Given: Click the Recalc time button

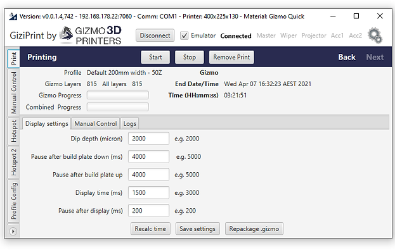Looking at the screenshot, I should pos(150,229).
